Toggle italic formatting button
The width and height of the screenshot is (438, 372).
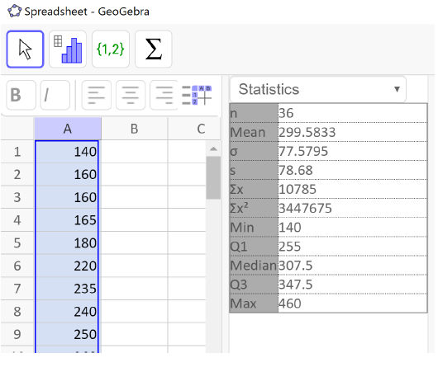[55, 95]
